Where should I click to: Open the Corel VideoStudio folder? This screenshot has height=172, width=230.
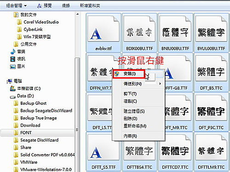(38, 22)
